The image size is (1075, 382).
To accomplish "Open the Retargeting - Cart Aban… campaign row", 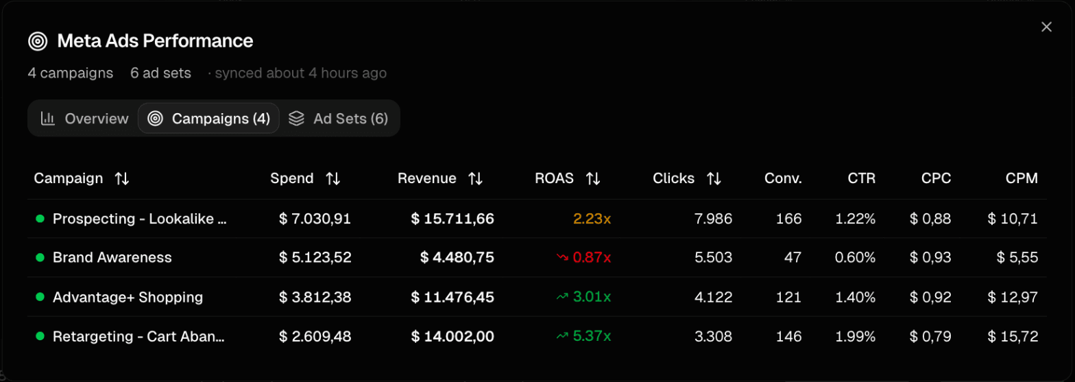I will click(x=537, y=337).
